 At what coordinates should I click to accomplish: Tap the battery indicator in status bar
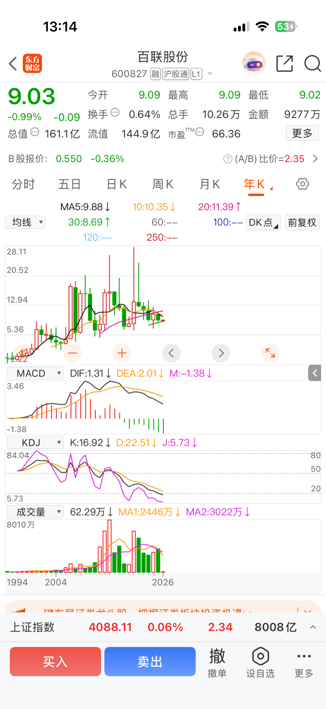pos(286,27)
